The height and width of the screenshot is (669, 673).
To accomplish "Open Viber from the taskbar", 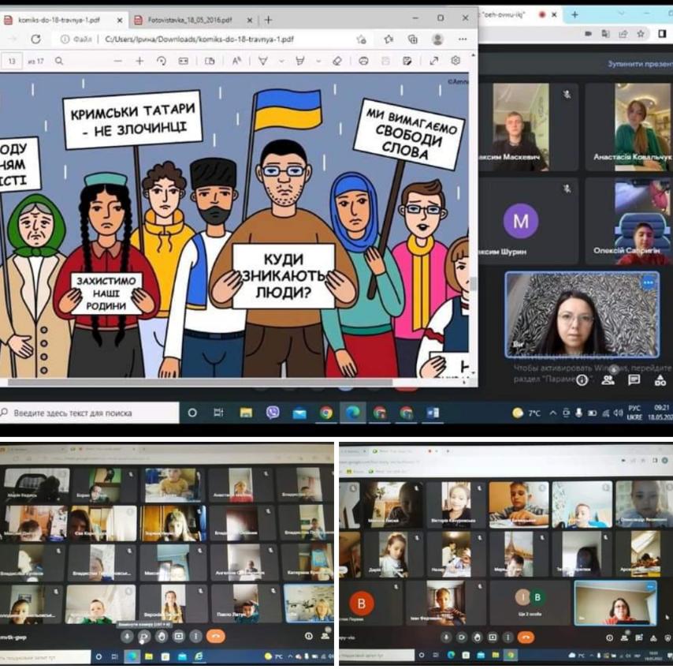I will point(273,413).
